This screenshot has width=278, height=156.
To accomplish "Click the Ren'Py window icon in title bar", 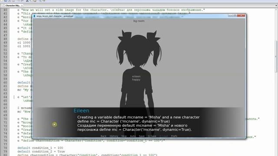I will click(x=35, y=16).
